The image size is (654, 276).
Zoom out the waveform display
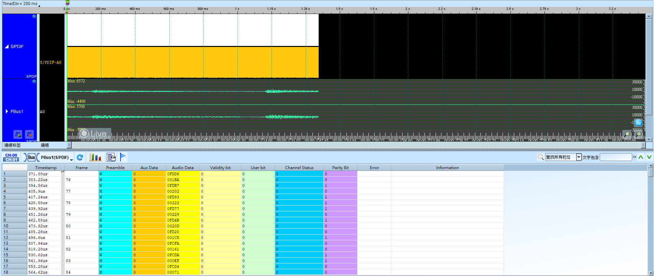point(627,134)
